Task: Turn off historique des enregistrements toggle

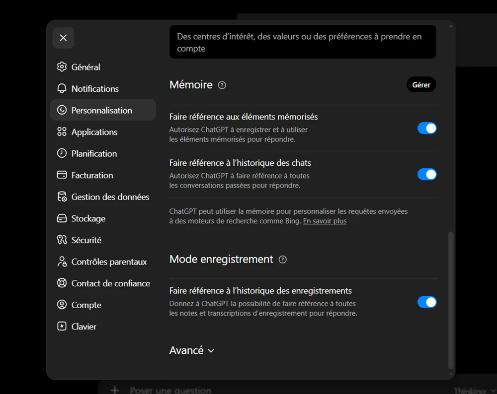Action: tap(426, 302)
